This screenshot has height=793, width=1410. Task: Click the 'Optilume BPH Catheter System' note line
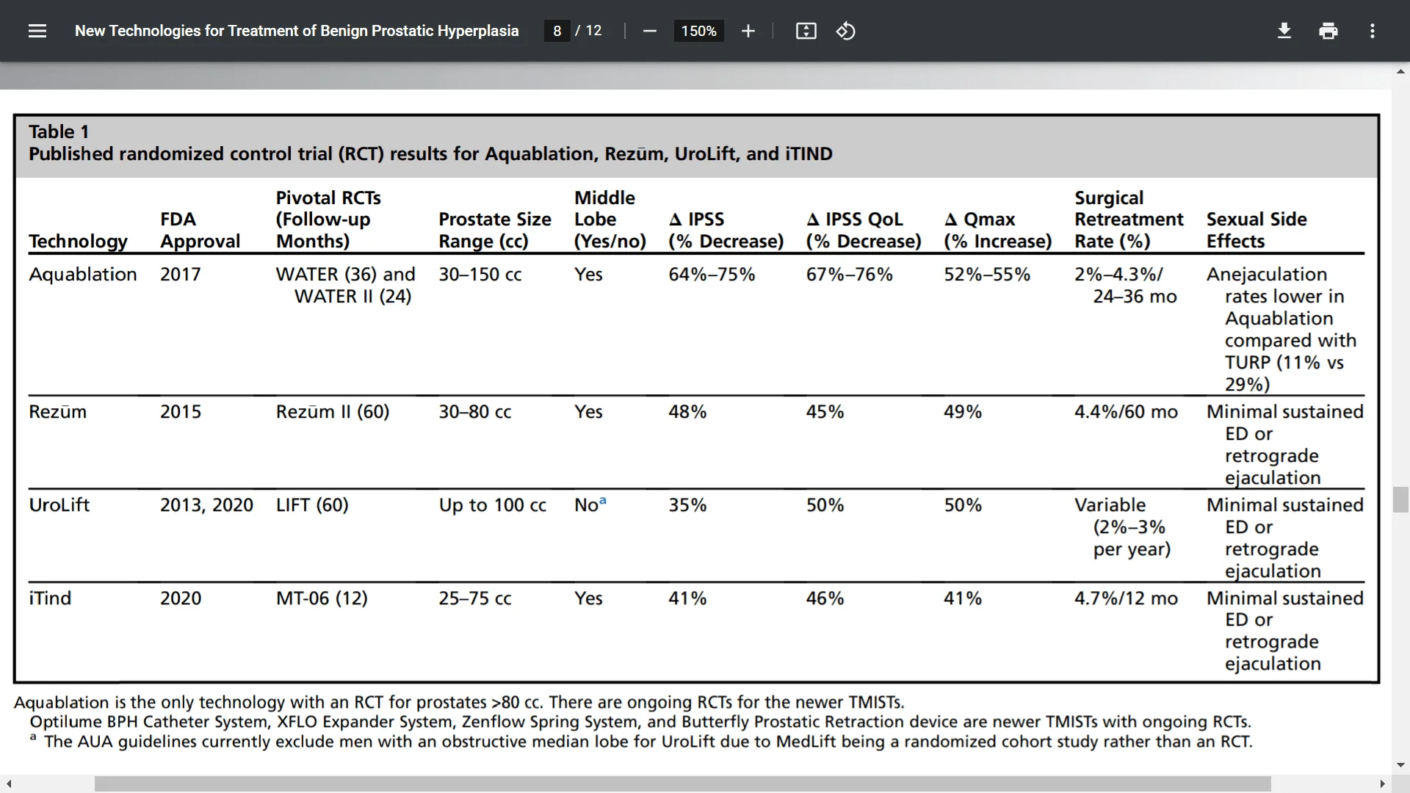(640, 721)
